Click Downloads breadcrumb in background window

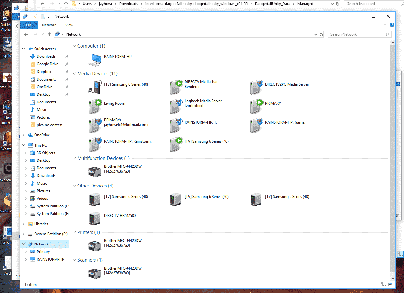128,4
